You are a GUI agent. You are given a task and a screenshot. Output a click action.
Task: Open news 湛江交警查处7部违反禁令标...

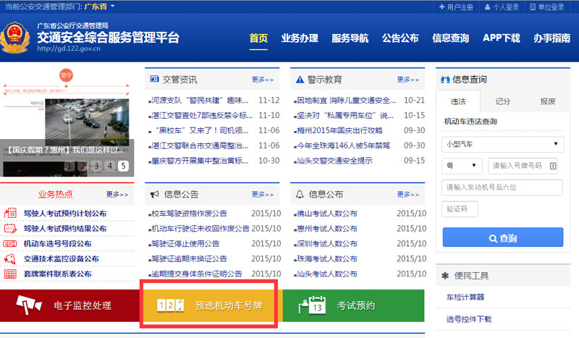tap(202, 116)
